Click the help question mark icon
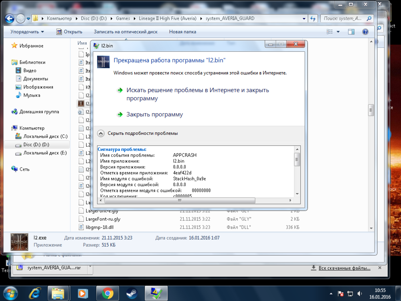This screenshot has width=401, height=301. click(365, 32)
